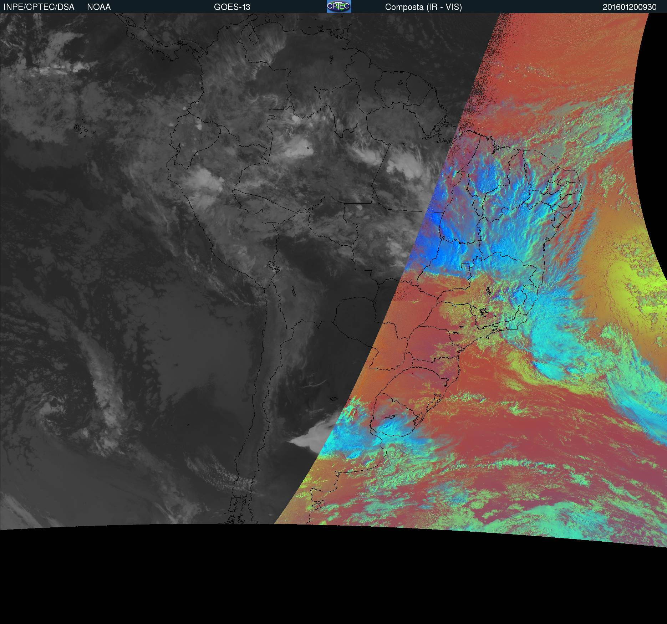Screen dimensions: 667x624
Task: Click the 201601200930 timestamp
Action: 629,7
